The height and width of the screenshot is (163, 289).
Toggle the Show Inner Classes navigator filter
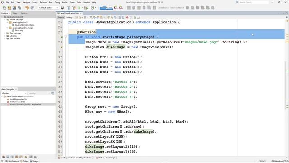pos(21,157)
